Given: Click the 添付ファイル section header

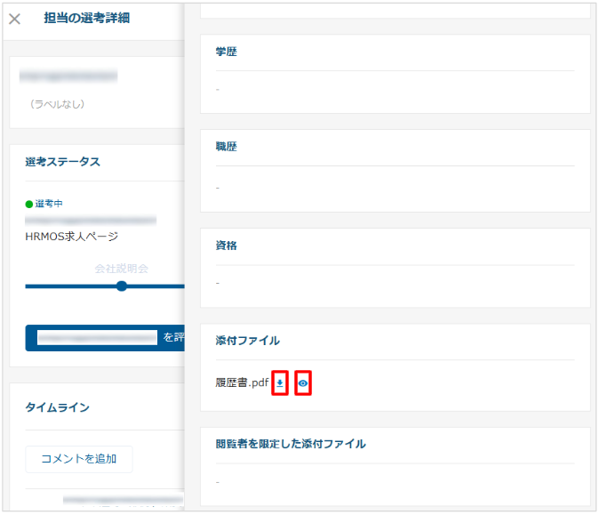Looking at the screenshot, I should (x=247, y=341).
